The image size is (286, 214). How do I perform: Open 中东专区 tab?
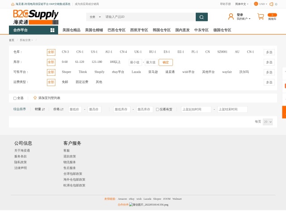pyautogui.click(x=202, y=30)
